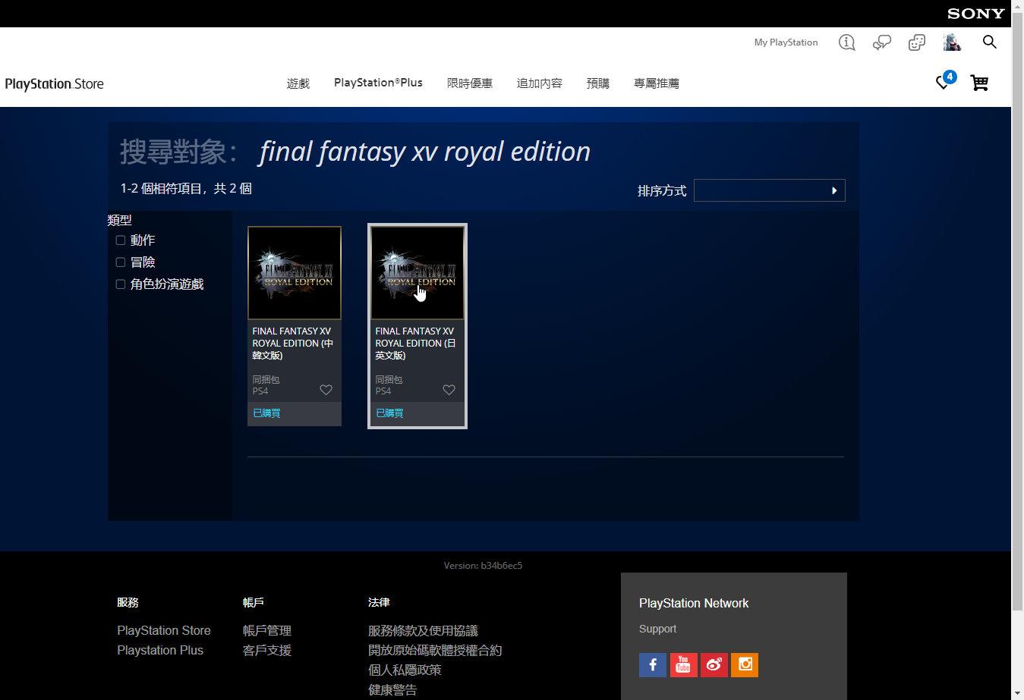Click the My PlayStation link
This screenshot has width=1024, height=700.
point(786,42)
